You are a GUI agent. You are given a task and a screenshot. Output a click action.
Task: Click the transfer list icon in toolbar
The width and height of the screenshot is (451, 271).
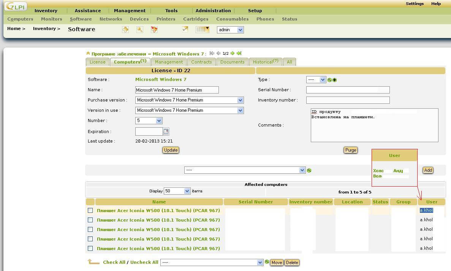154,29
